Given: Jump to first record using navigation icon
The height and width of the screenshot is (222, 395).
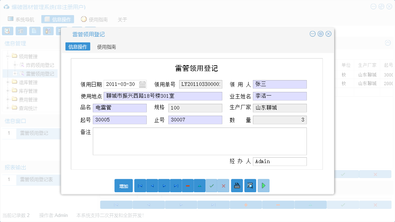Looking at the screenshot, I should click(x=140, y=185).
